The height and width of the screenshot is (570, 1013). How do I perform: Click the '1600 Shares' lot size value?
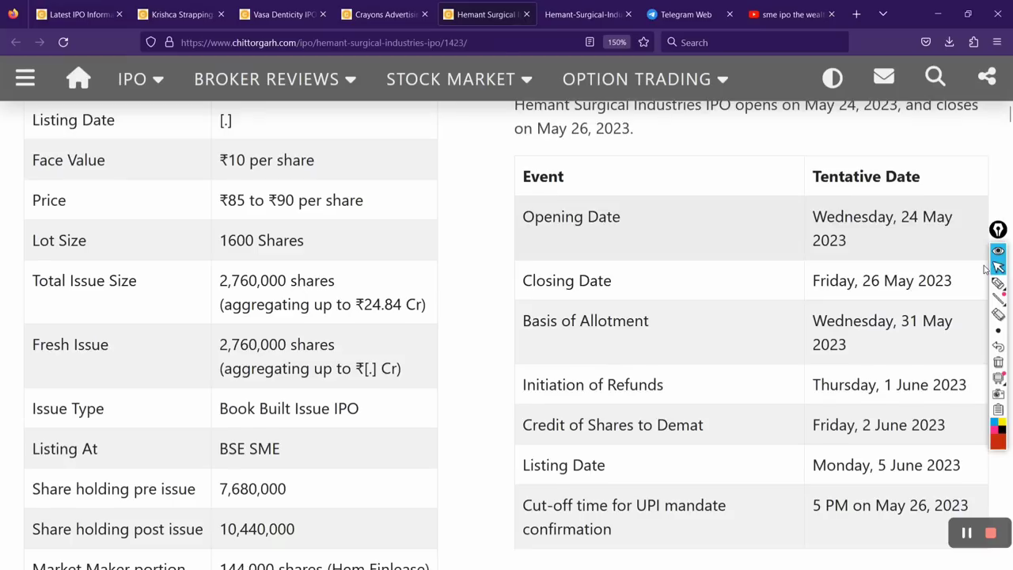click(x=261, y=241)
